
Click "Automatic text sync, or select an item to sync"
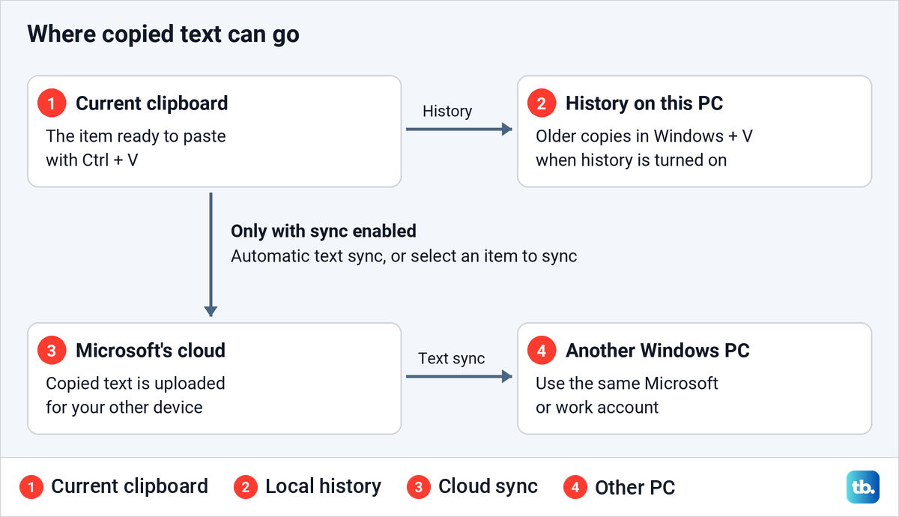(404, 256)
